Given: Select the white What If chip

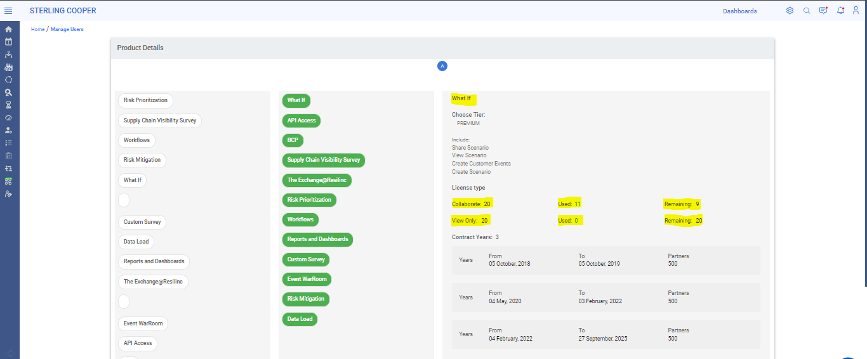Looking at the screenshot, I should [x=132, y=180].
